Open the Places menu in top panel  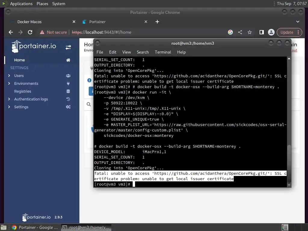click(x=42, y=4)
